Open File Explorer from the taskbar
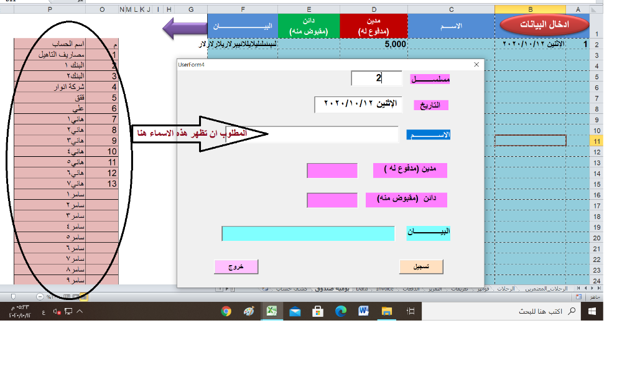This screenshot has height=389, width=622. (x=387, y=312)
